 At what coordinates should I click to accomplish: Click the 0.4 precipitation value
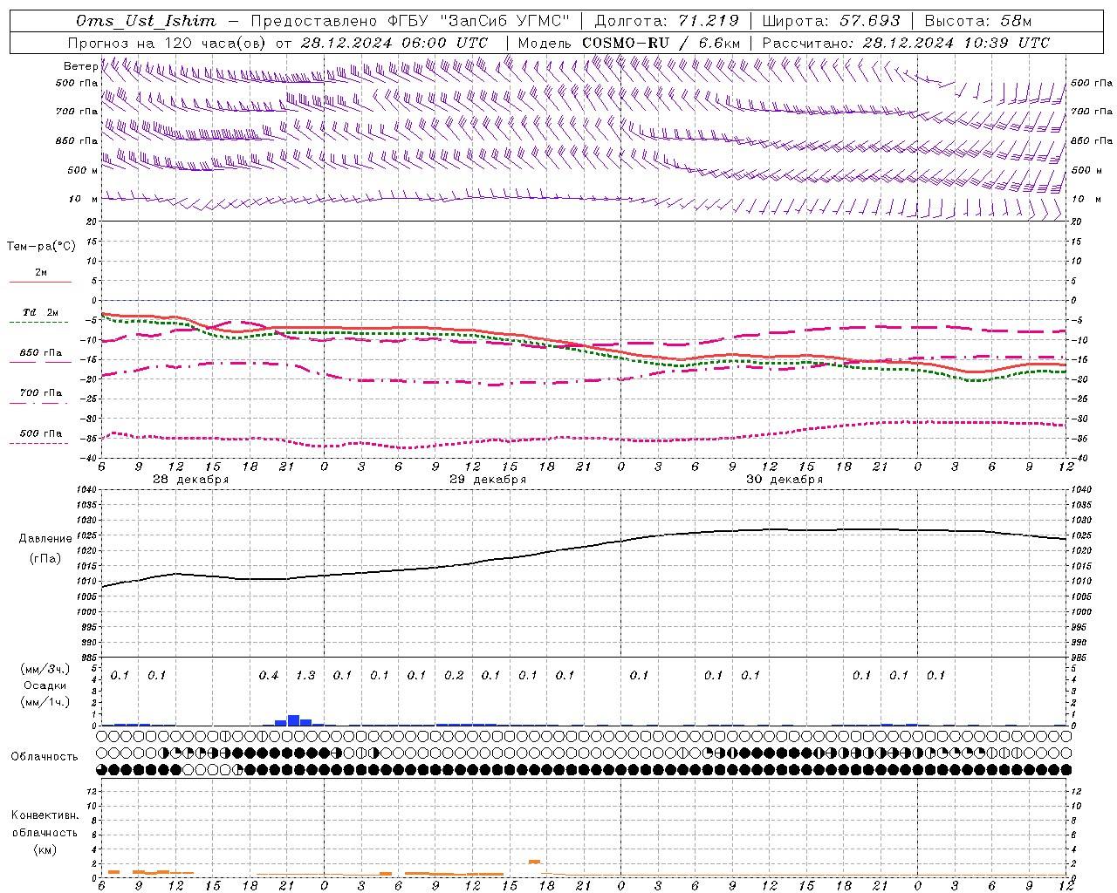coord(269,675)
